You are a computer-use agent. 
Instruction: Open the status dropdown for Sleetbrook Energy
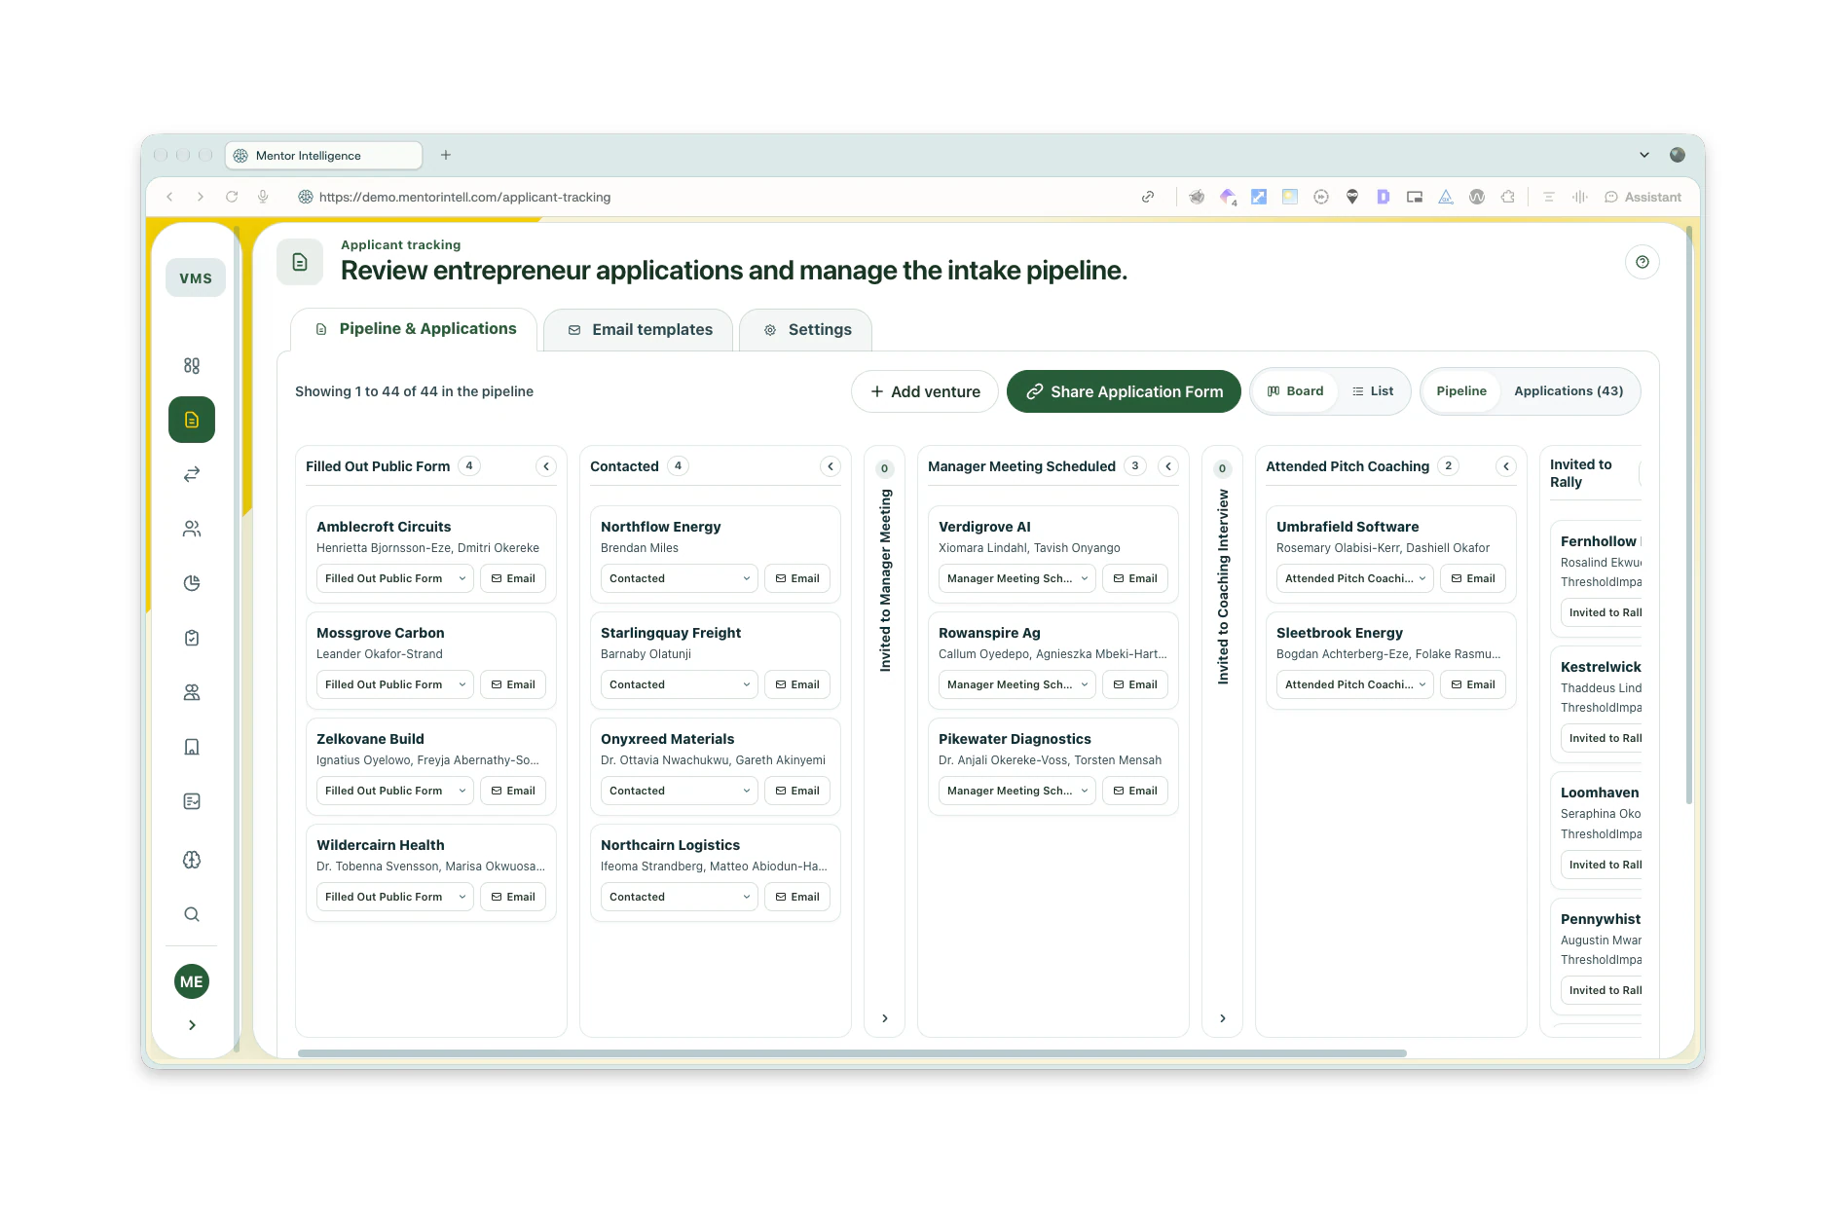click(x=1354, y=684)
